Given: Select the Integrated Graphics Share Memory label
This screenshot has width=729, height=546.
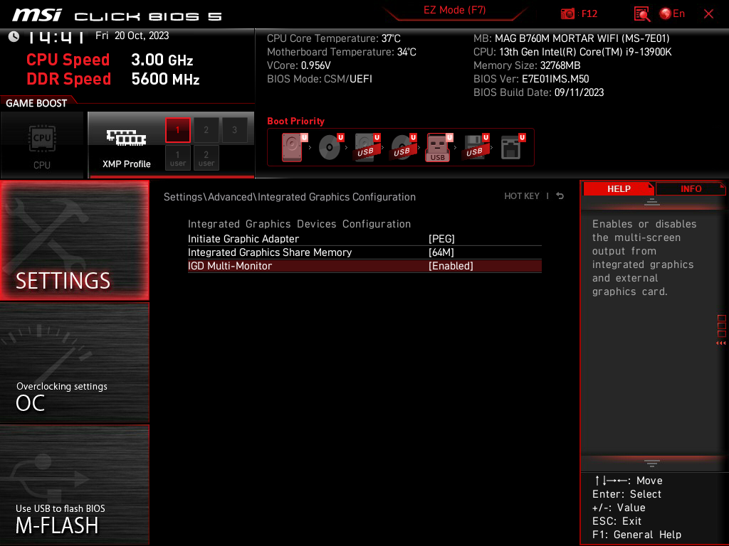Looking at the screenshot, I should click(x=270, y=252).
